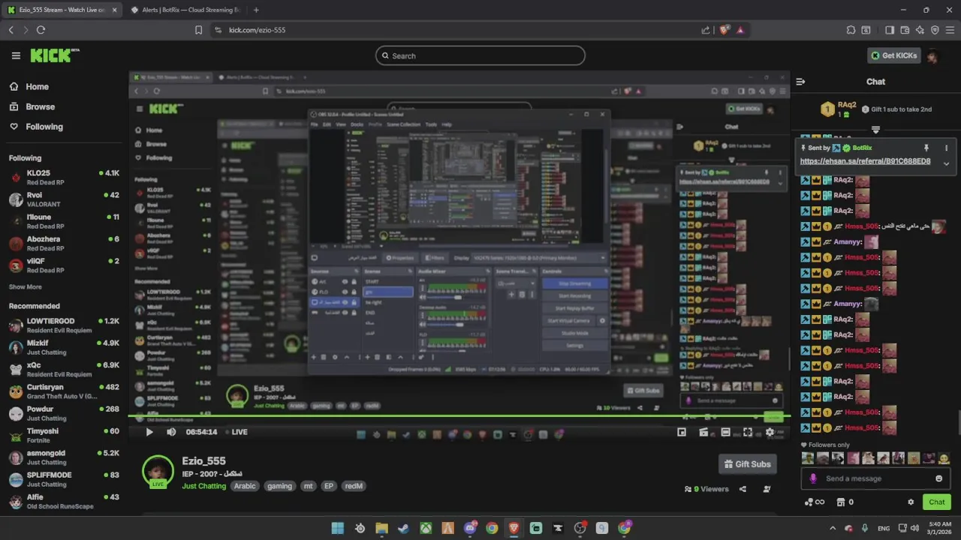Bookmark this page
The width and height of the screenshot is (961, 540).
[x=198, y=30]
